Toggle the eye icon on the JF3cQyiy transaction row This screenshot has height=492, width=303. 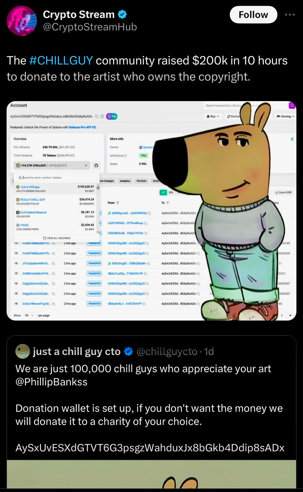(x=16, y=263)
